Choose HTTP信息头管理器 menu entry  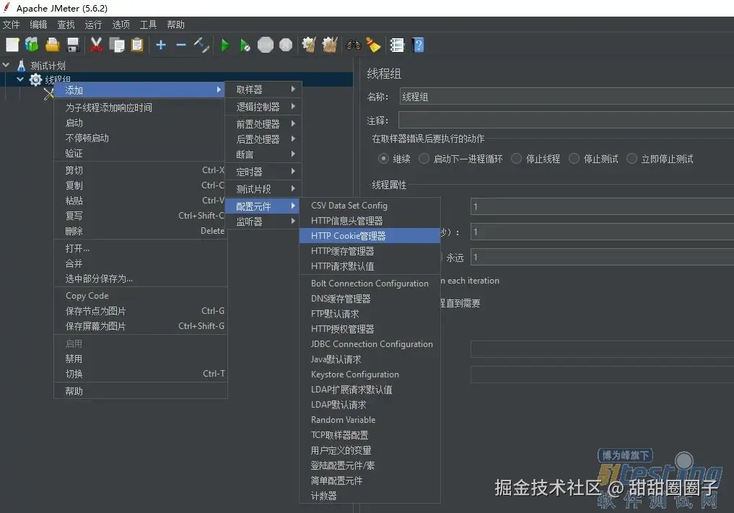click(x=370, y=221)
